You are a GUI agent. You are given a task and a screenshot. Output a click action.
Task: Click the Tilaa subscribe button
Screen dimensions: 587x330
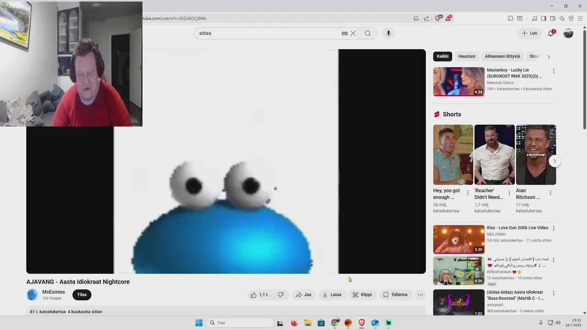coord(82,295)
